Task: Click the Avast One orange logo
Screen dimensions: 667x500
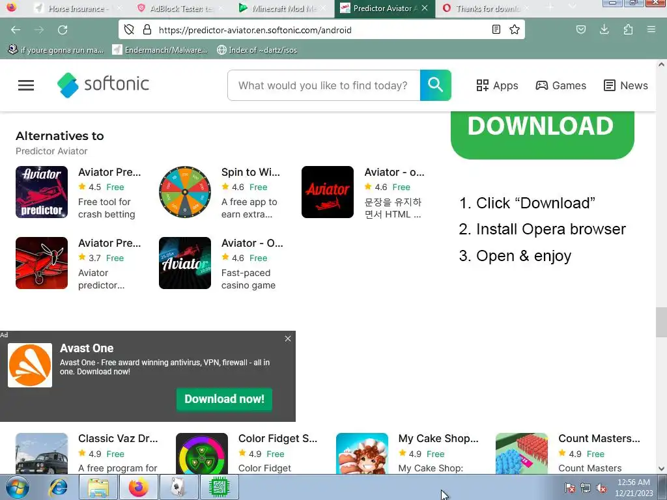Action: point(30,365)
